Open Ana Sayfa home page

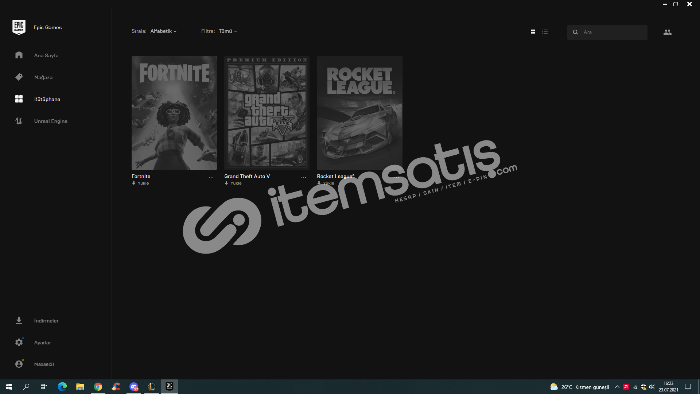pos(46,55)
